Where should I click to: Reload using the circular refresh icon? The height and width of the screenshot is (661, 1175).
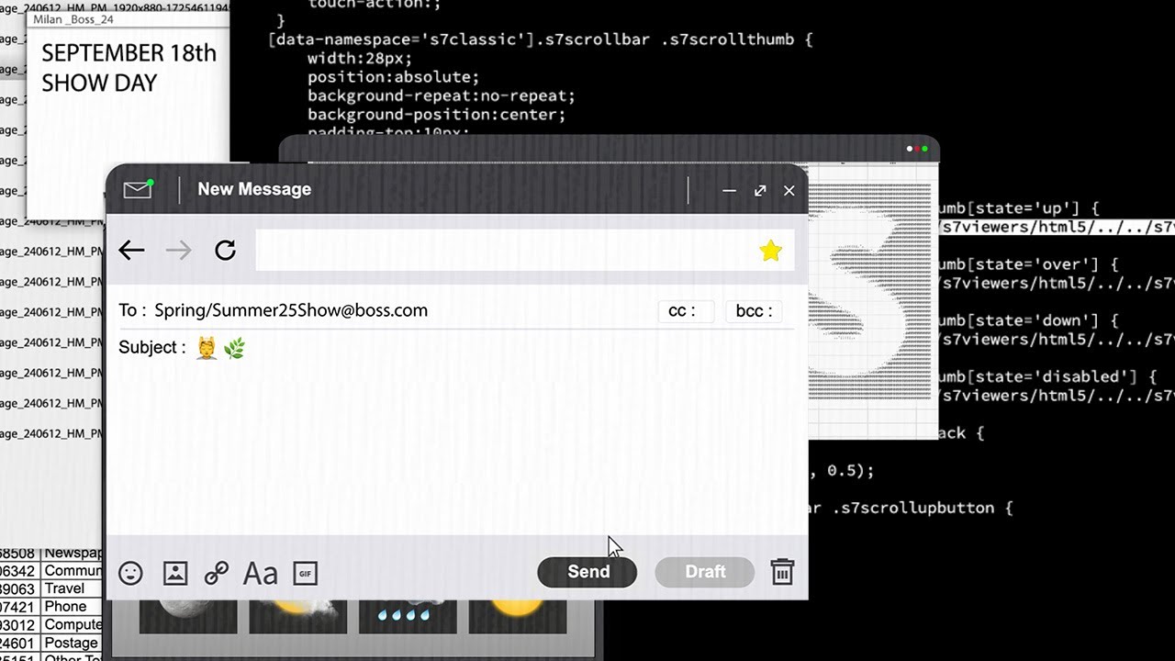point(225,250)
